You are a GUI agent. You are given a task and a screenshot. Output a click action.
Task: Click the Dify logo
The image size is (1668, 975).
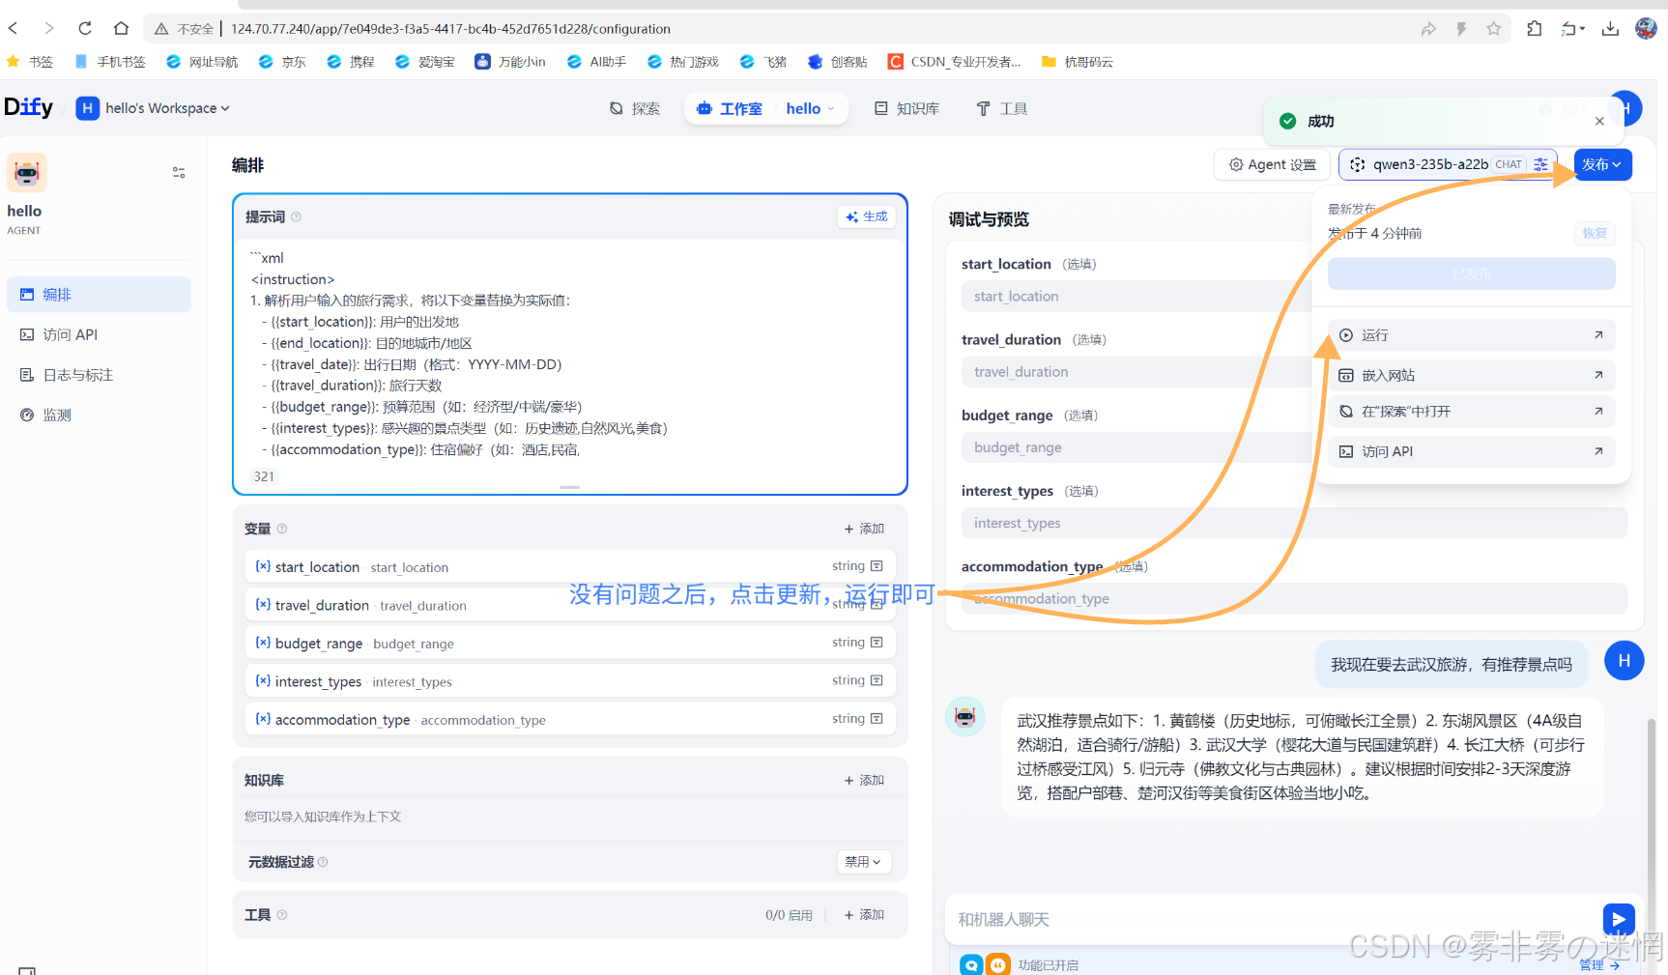click(29, 107)
